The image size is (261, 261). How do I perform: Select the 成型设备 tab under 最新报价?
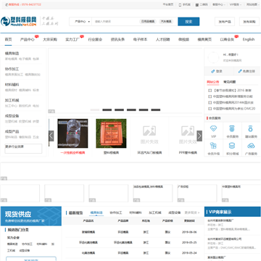(175, 212)
